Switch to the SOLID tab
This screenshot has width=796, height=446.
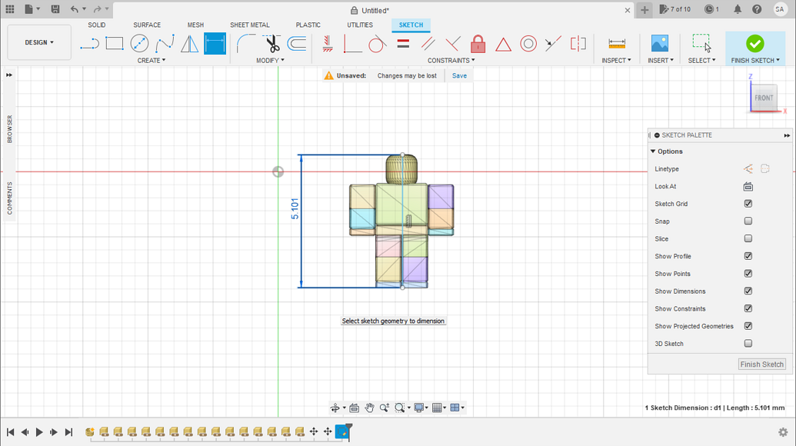click(x=96, y=25)
